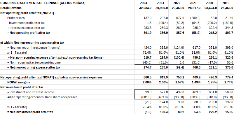234x114 pixels.
Task: Select non-recurring tax value 55.0
Action: [230, 62]
